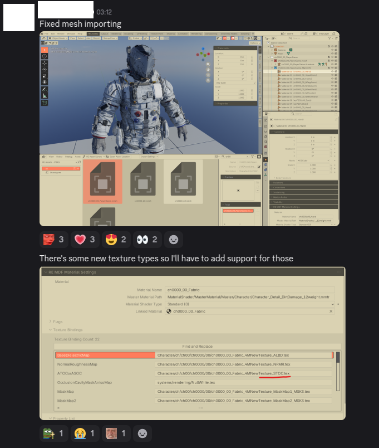Select the Transform tool in Blender toolbar

click(45, 82)
